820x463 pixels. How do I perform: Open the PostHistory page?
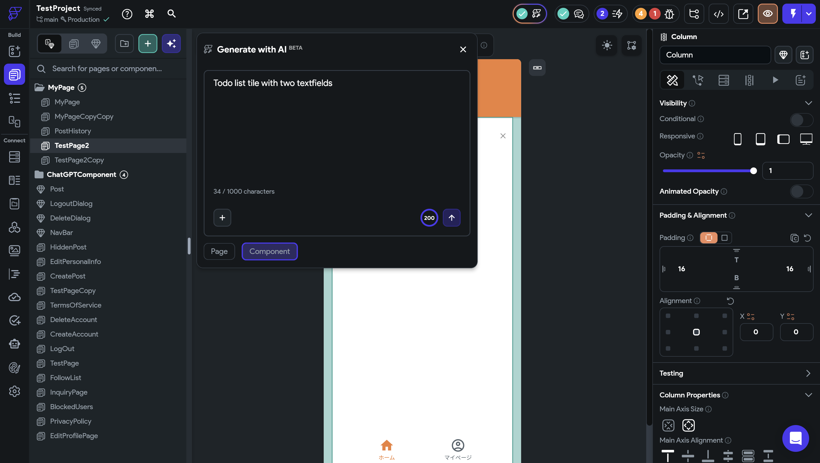[73, 131]
